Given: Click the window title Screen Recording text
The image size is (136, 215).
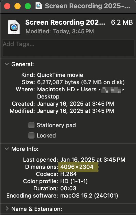Looking at the screenshot, I should [x=88, y=6].
